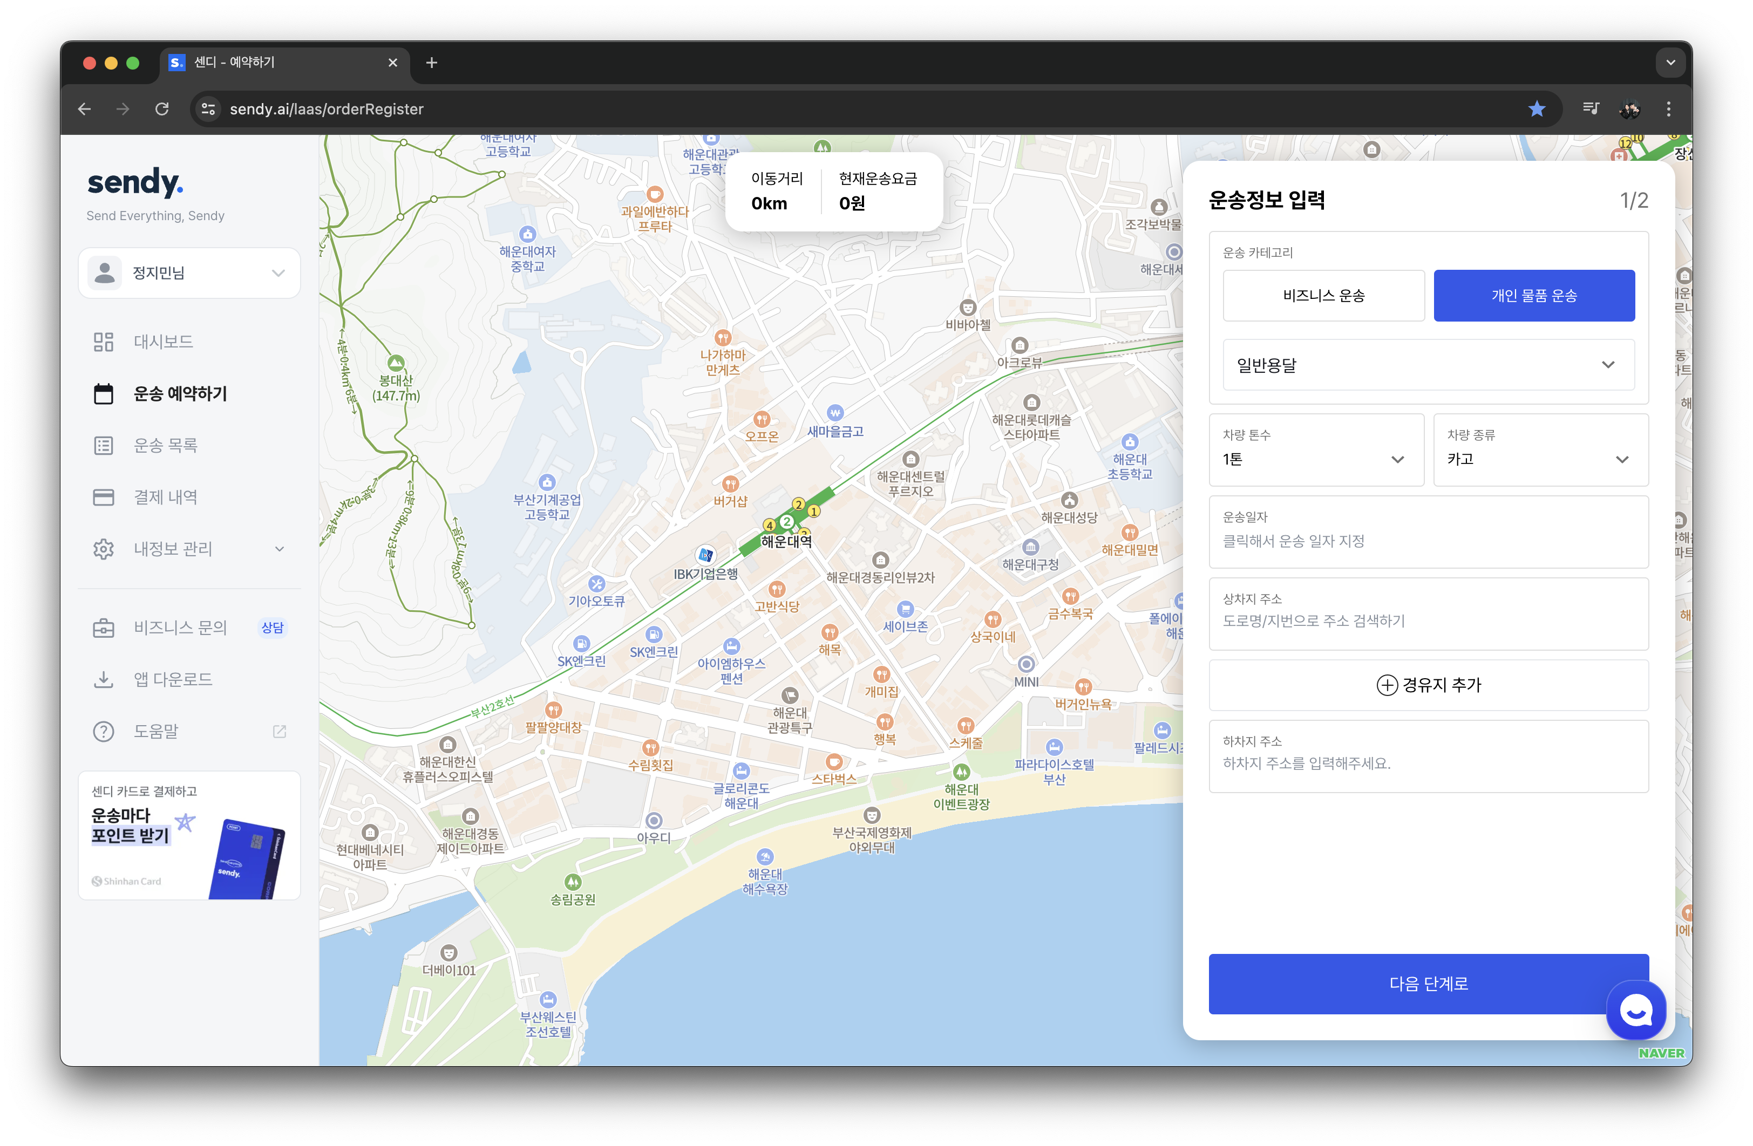Click the bookmark star in address bar

pos(1537,109)
